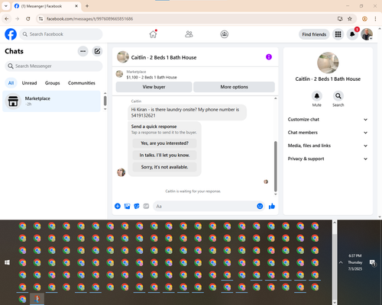Open the Marketplace chat in list

[x=51, y=101]
